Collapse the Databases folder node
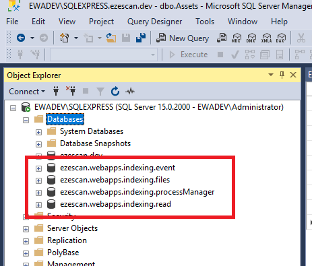The height and width of the screenshot is (266, 312). [26, 120]
